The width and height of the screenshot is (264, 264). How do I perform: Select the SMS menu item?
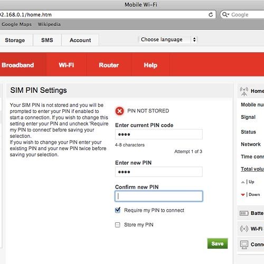coord(47,40)
